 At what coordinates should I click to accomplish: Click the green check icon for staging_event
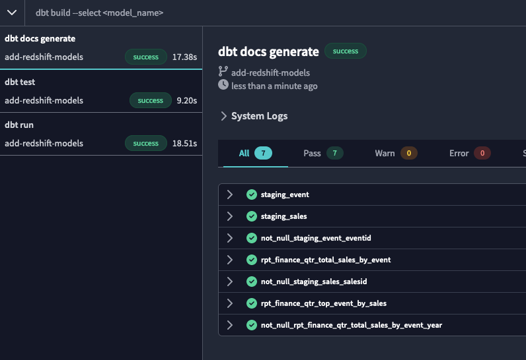coord(252,195)
